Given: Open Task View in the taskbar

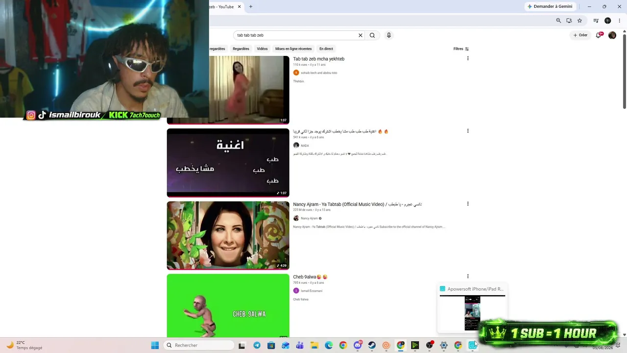Looking at the screenshot, I should [x=241, y=346].
